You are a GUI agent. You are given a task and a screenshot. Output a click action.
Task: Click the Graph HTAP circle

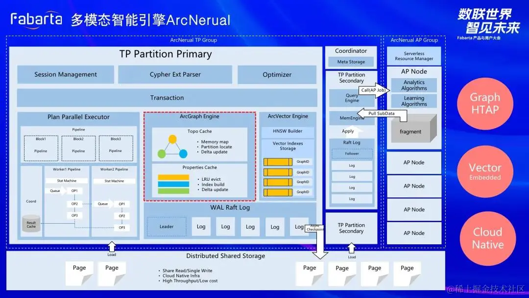[485, 104]
